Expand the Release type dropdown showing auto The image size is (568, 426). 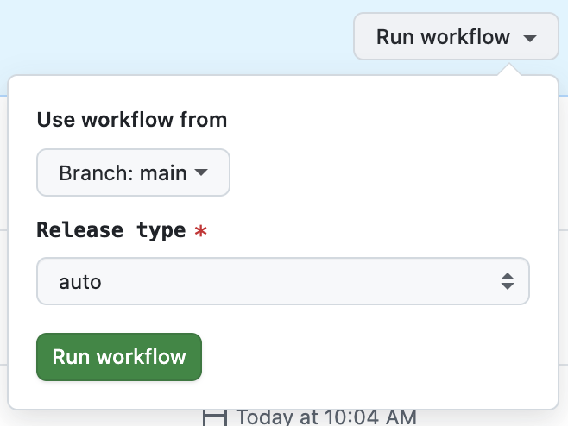[282, 281]
